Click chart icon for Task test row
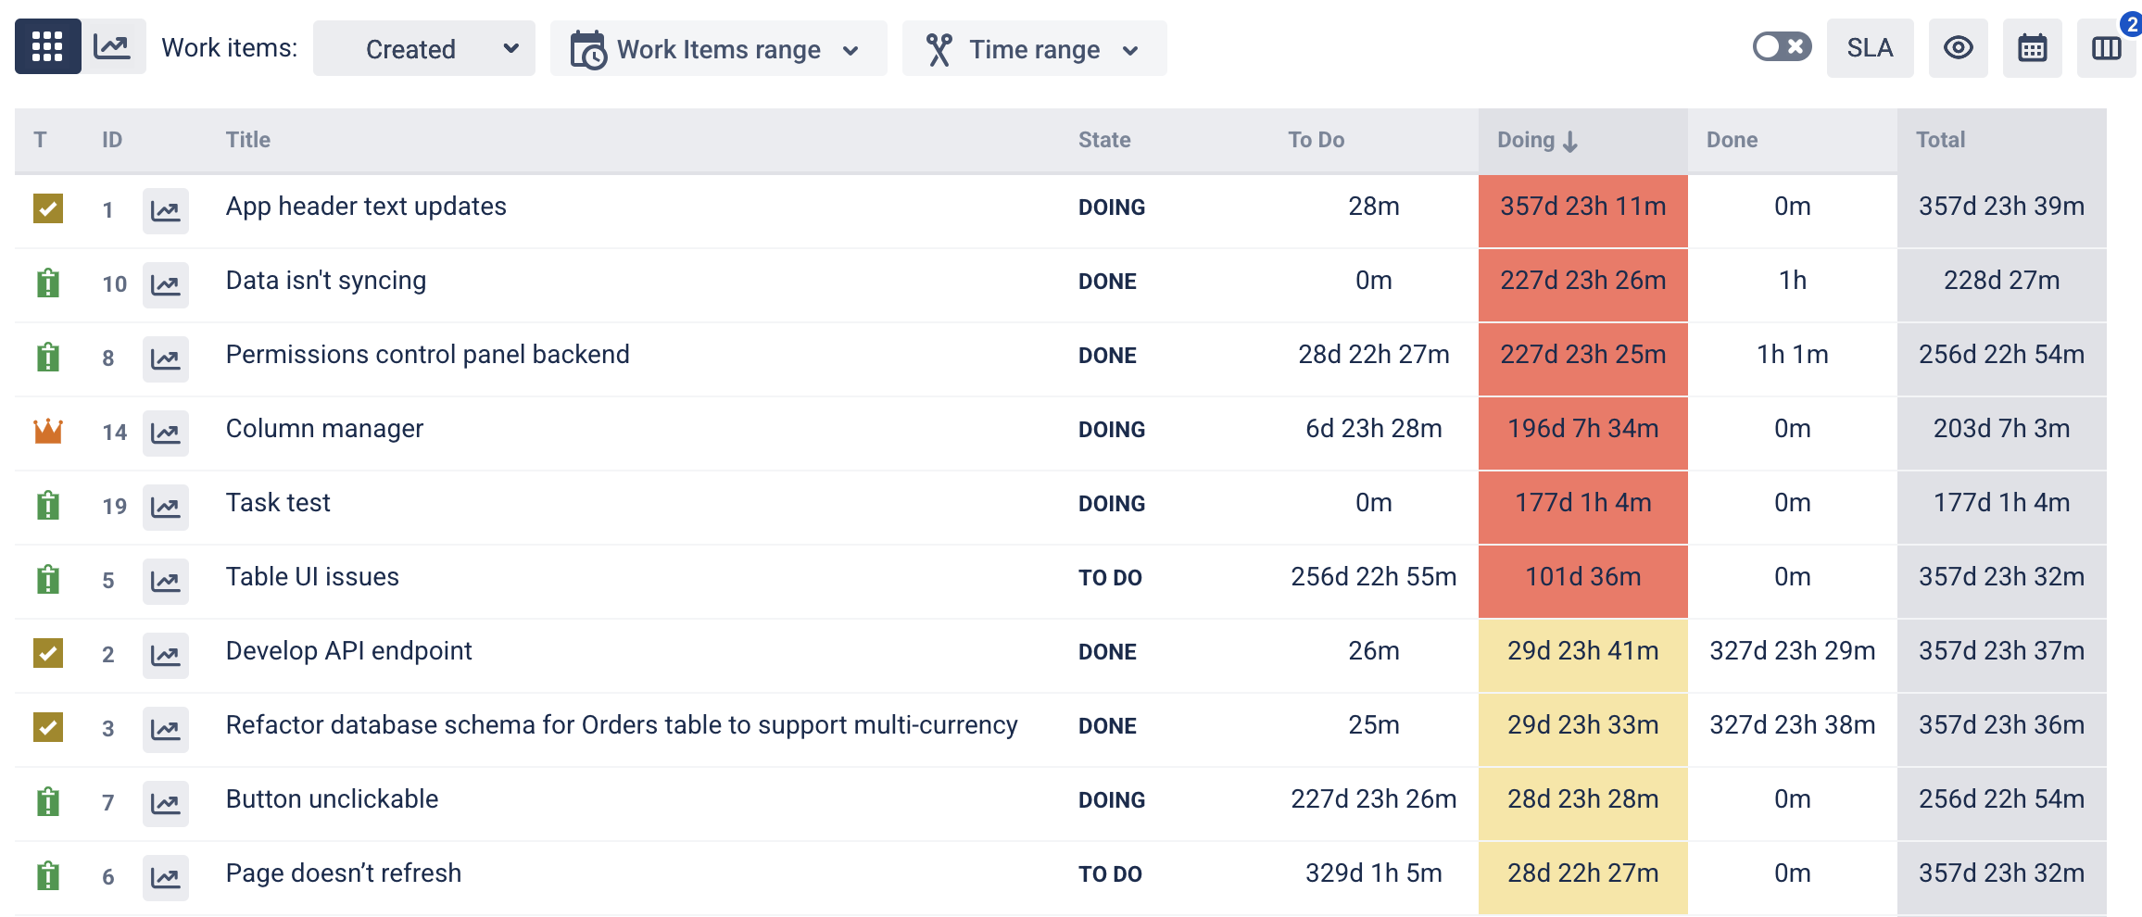Screen dimensions: 2142x917 pos(166,508)
